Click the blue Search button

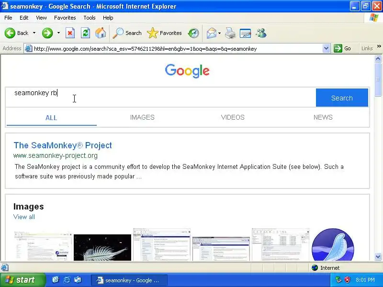[x=342, y=98]
